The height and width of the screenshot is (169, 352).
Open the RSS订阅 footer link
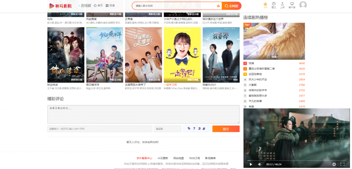click(195, 158)
